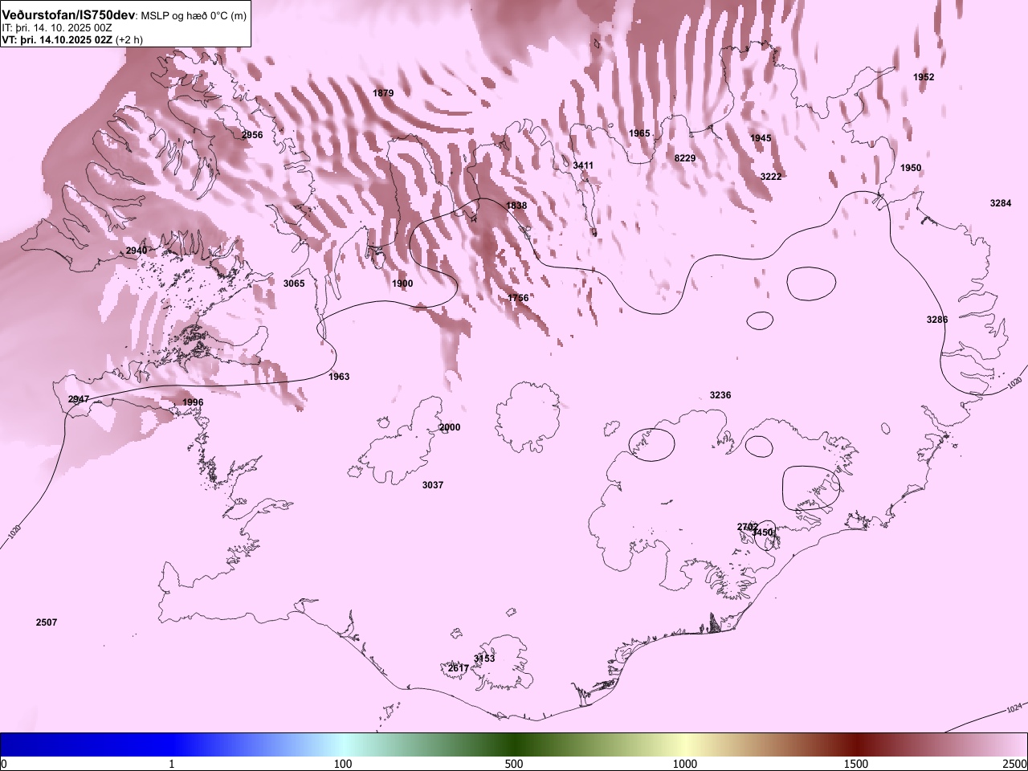Click the 2000 height label
The image size is (1028, 771).
pyautogui.click(x=450, y=427)
